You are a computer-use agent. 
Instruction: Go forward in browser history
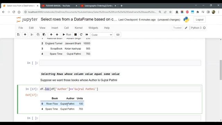[x=9, y=12]
